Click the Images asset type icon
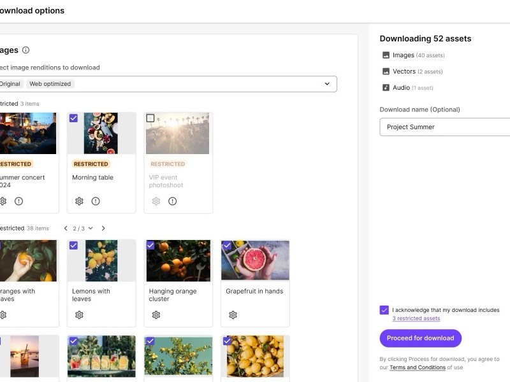This screenshot has height=382, width=510. (x=386, y=55)
